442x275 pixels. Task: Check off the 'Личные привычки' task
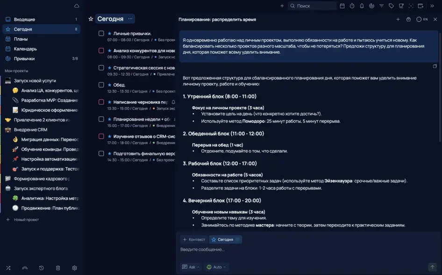(x=101, y=34)
